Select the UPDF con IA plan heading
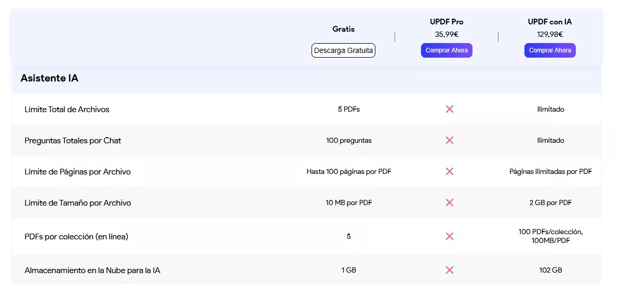The image size is (622, 284). click(550, 22)
